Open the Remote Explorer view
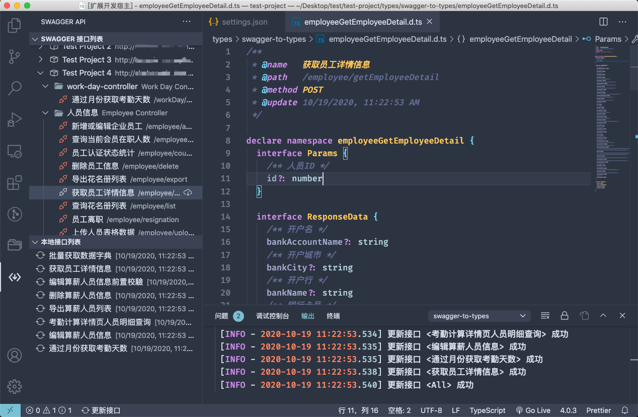638x417 pixels. pyautogui.click(x=15, y=151)
